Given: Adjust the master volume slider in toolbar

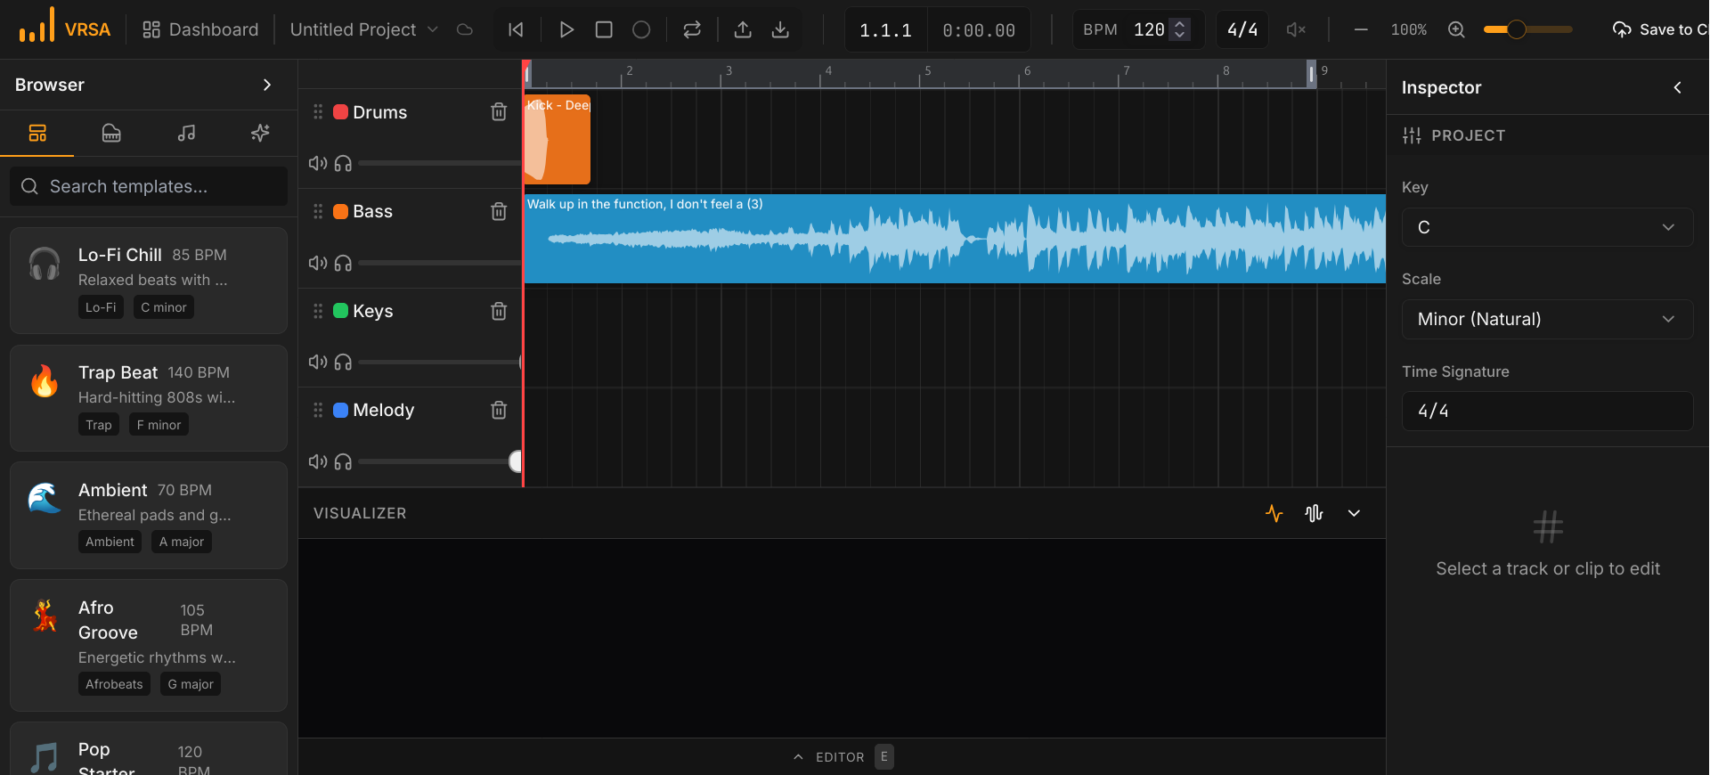Looking at the screenshot, I should [1527, 29].
